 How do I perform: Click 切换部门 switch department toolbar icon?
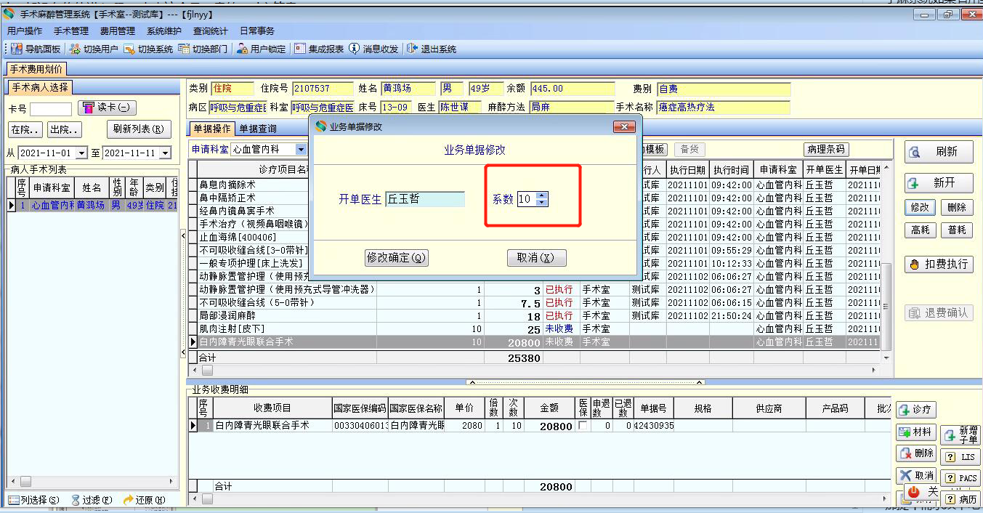point(203,49)
